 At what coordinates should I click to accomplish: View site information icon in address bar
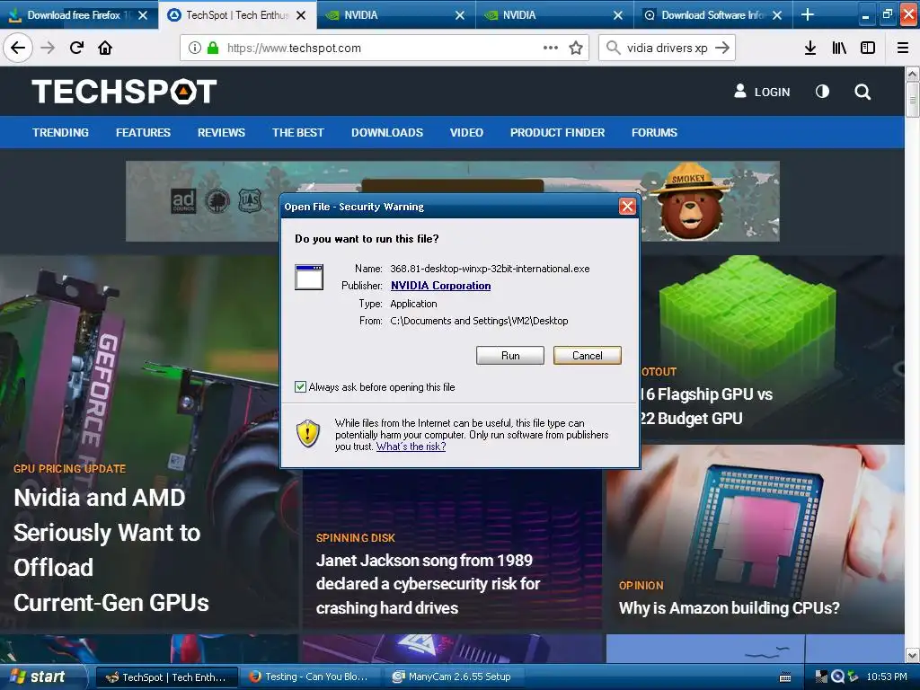[x=195, y=48]
